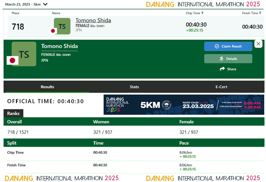
Task: Click the Female rank value 321 / 937
Action: coord(189,132)
